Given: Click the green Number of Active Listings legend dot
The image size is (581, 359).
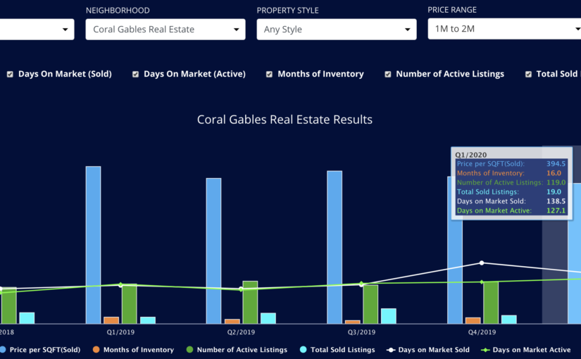Looking at the screenshot, I should (189, 350).
